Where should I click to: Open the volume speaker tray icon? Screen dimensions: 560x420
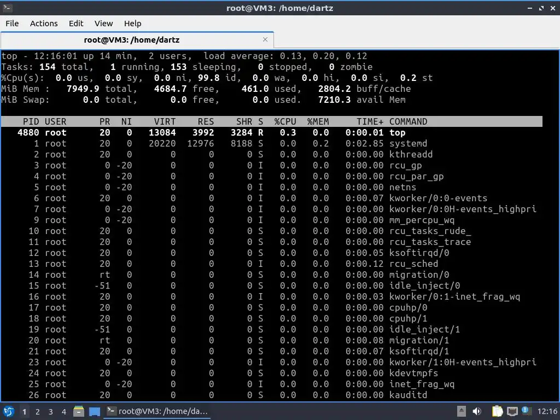pyautogui.click(x=477, y=411)
